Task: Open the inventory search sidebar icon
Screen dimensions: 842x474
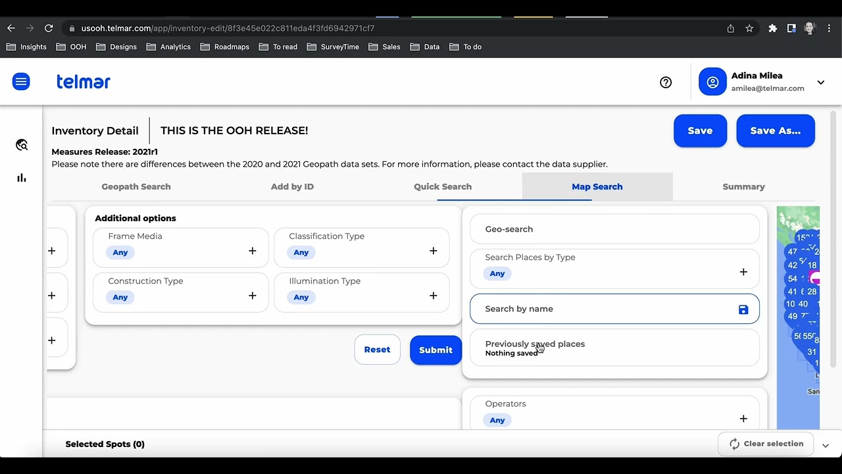Action: pyautogui.click(x=22, y=145)
